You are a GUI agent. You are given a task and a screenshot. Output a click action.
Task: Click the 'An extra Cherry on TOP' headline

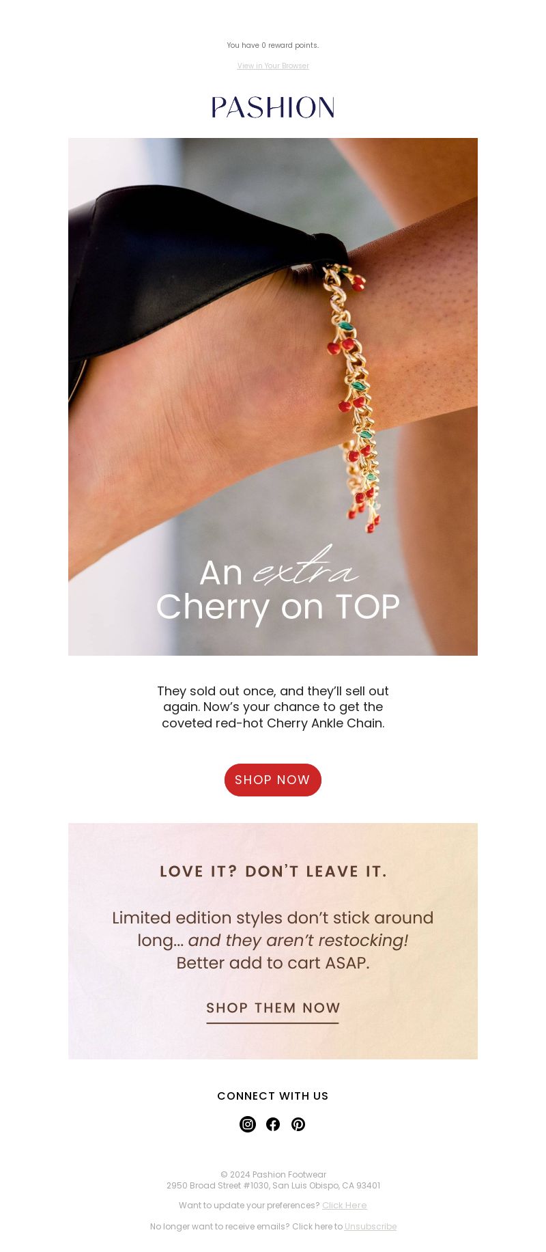coord(278,587)
